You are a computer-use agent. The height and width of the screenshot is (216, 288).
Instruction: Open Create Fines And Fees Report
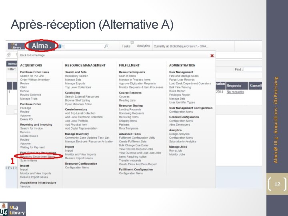[x=138, y=164]
